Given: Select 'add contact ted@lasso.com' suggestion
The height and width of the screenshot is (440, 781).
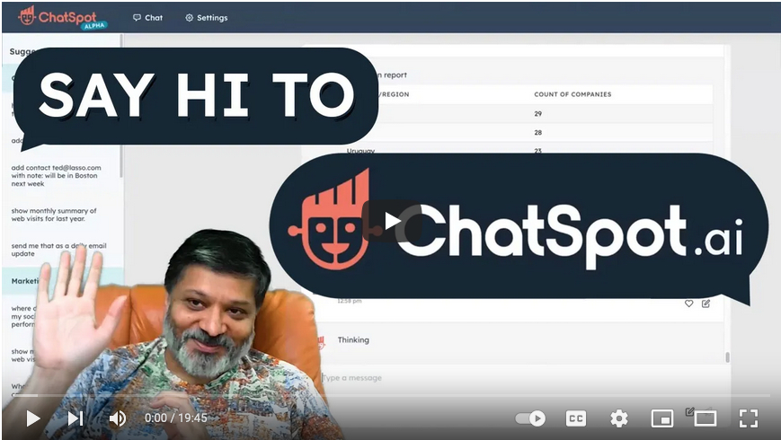Looking at the screenshot, I should (56, 176).
